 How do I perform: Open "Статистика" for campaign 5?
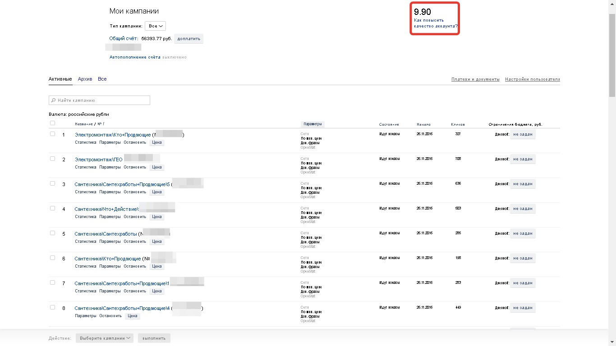point(86,241)
